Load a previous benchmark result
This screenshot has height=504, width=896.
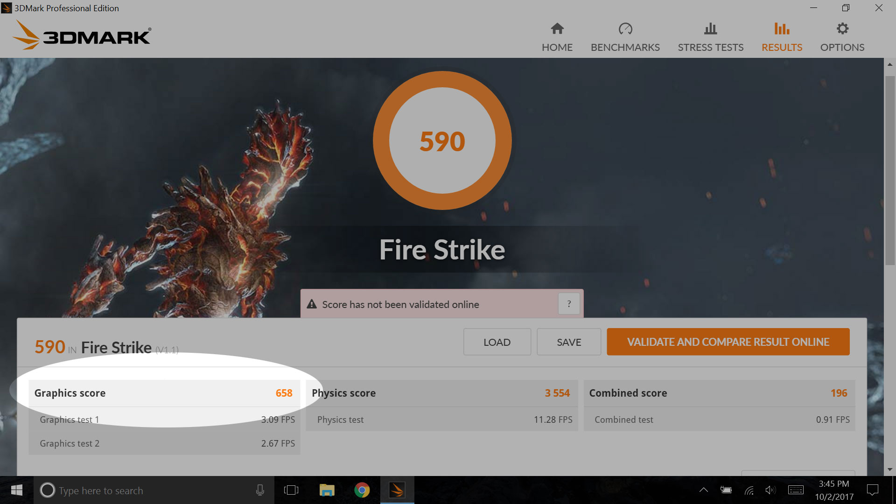click(496, 342)
